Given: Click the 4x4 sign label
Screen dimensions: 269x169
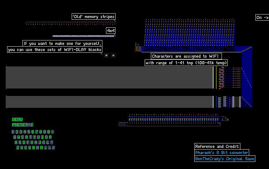Looking at the screenshot, I should [x=111, y=31].
